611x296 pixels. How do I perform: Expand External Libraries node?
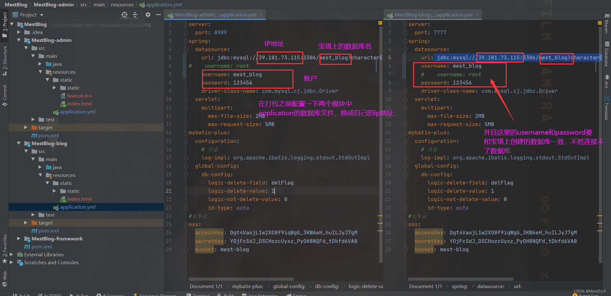12,254
